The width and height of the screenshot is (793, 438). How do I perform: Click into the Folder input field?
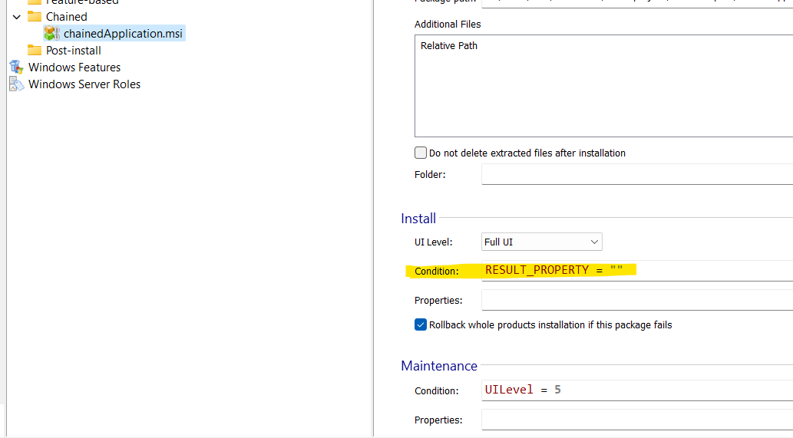pos(636,174)
